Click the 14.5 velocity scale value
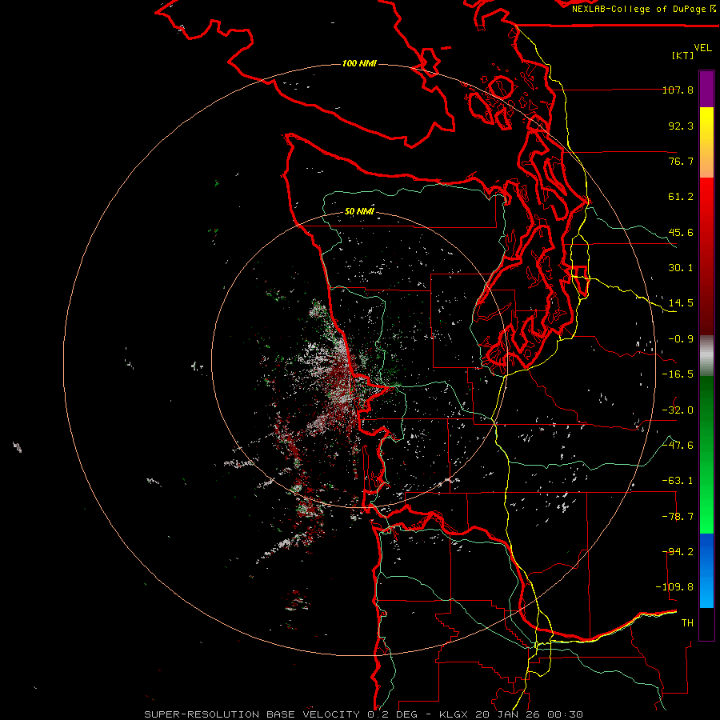720x720 pixels. (681, 303)
